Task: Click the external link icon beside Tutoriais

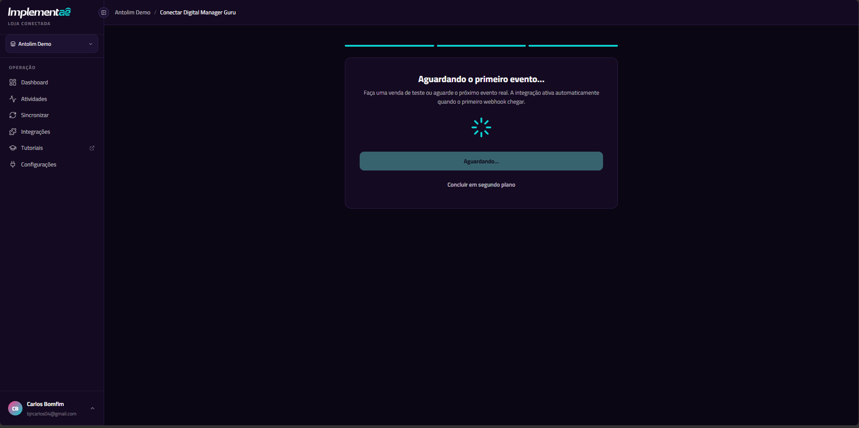Action: [x=92, y=148]
